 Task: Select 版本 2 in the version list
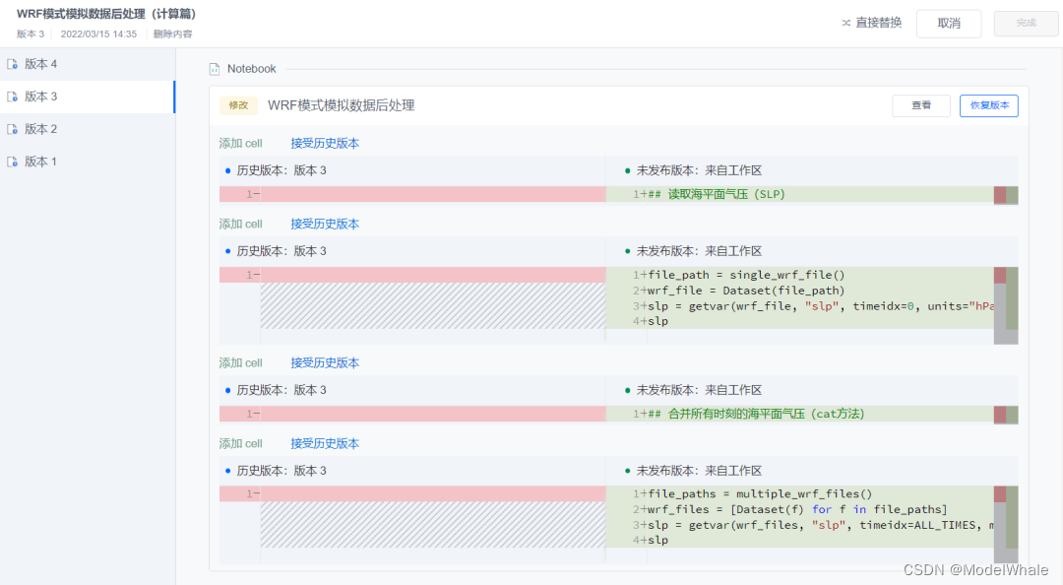88,129
